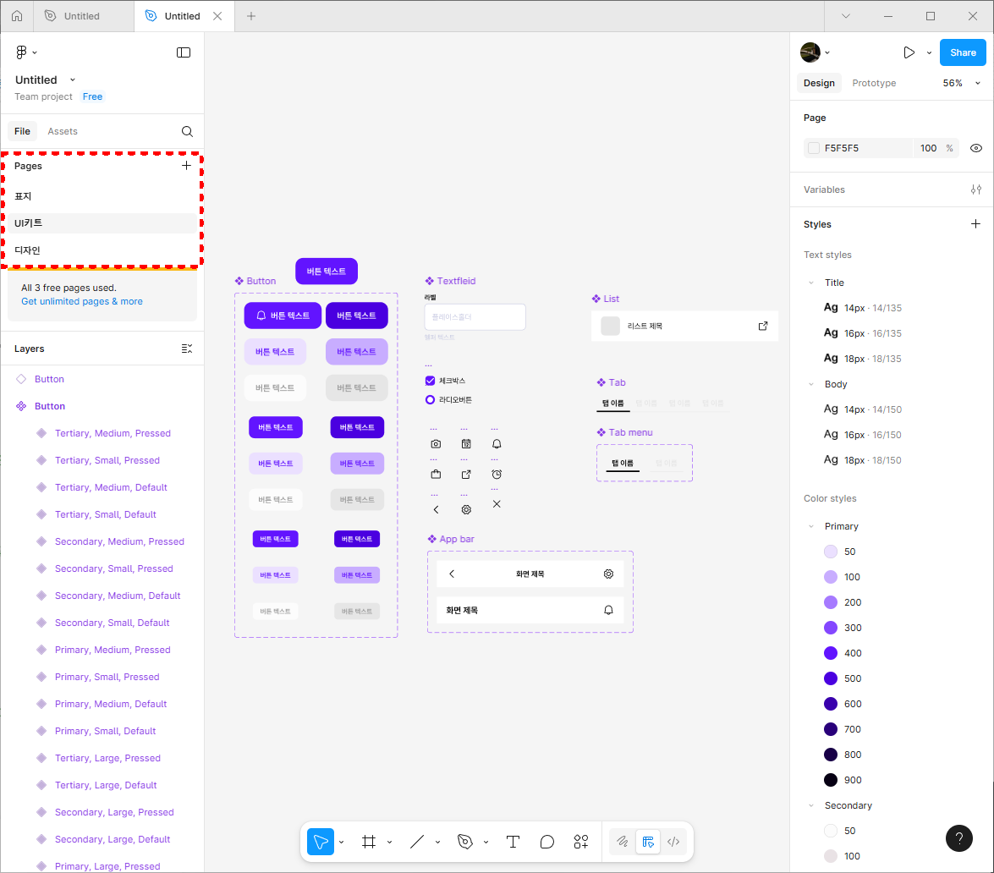Open the 디자인 page
The width and height of the screenshot is (994, 873).
pos(102,250)
